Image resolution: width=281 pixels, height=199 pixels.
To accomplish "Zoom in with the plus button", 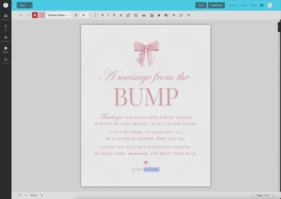I will pos(42,195).
